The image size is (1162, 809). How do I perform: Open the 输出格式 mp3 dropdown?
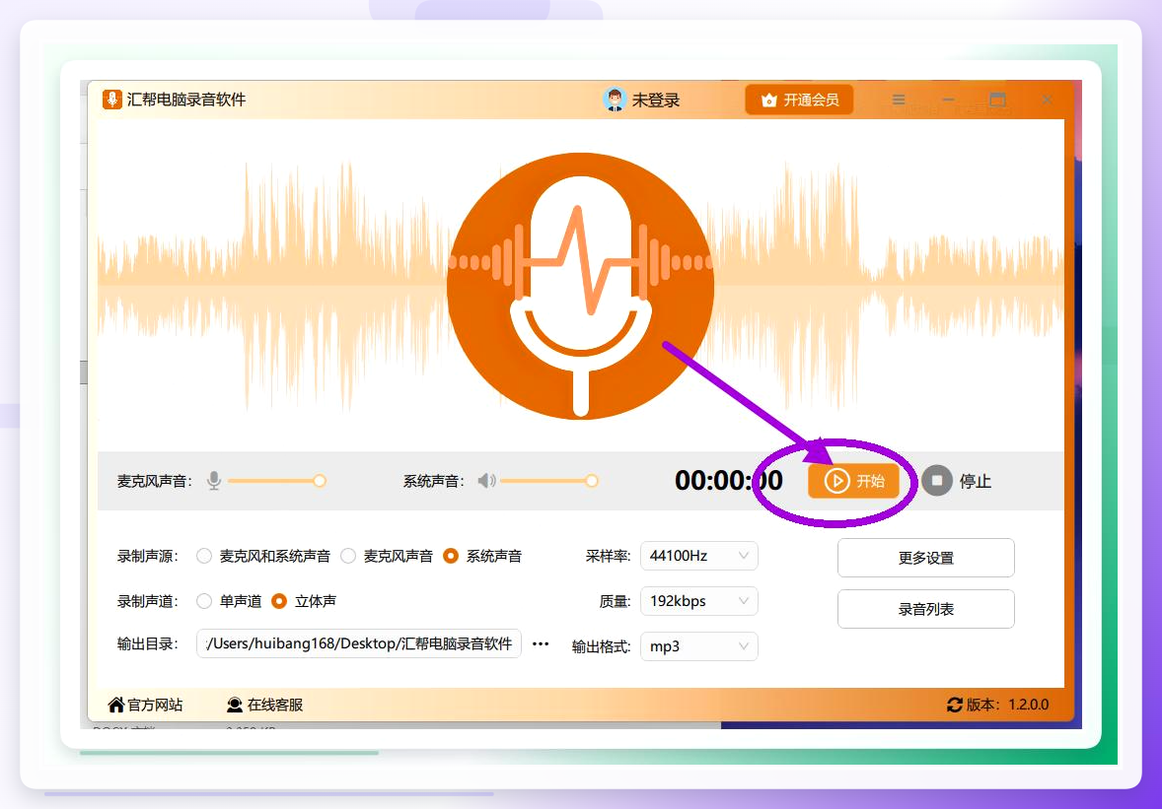coord(698,646)
